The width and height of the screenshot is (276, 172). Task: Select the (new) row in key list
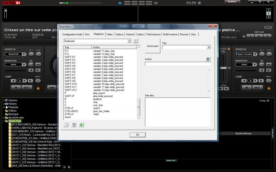click(100, 117)
